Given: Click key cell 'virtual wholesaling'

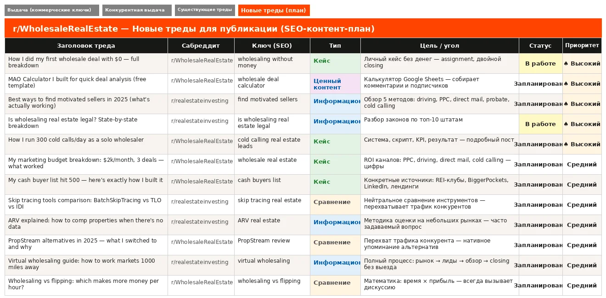Looking at the screenshot, I should (x=272, y=265).
